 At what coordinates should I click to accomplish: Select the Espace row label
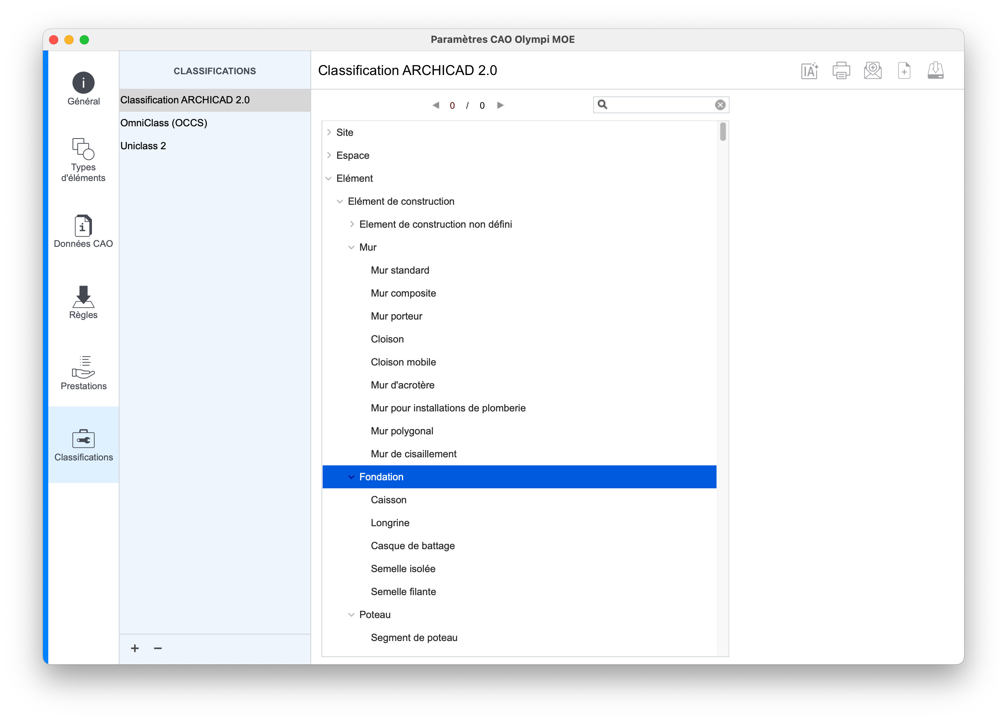353,155
